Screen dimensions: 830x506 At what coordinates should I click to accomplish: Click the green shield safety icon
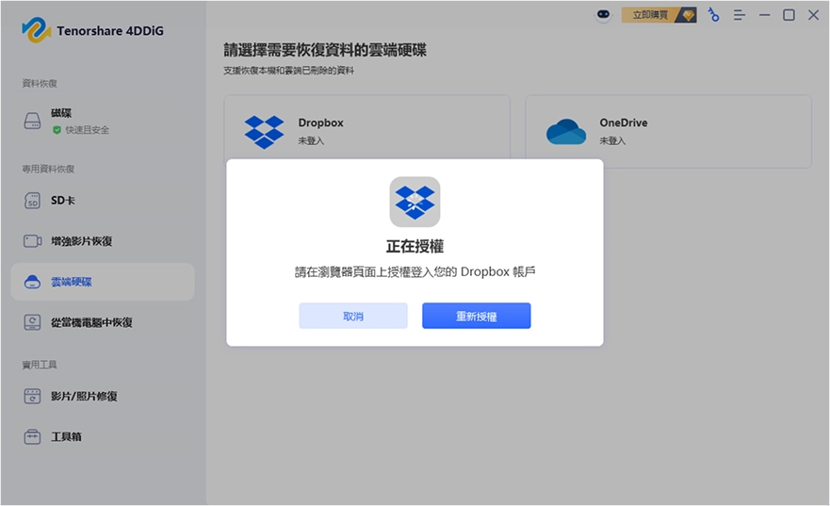point(57,130)
